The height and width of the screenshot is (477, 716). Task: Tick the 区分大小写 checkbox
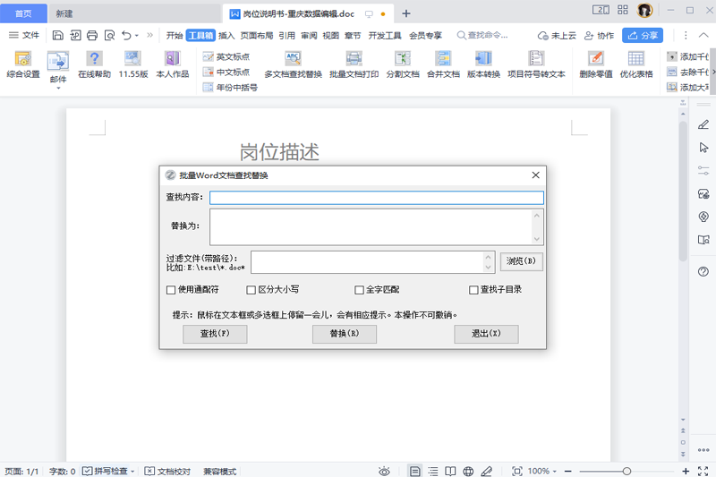(x=251, y=290)
